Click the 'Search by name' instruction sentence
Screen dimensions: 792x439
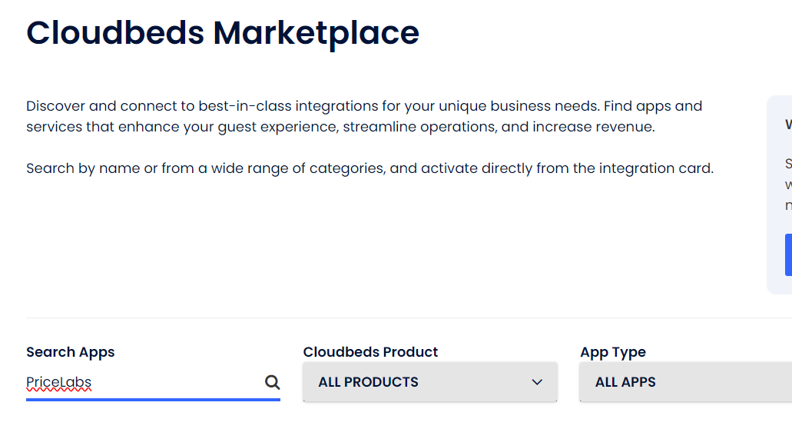(369, 168)
